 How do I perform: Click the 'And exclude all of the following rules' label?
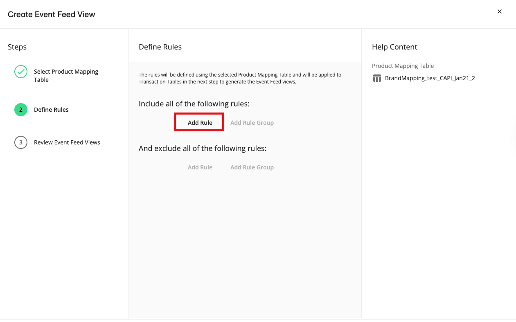203,149
